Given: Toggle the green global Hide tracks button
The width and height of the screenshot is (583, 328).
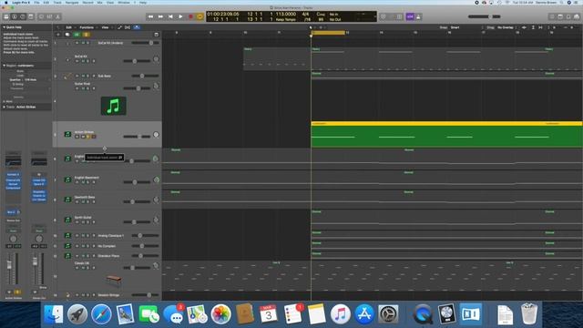Looking at the screenshot, I should (77, 35).
